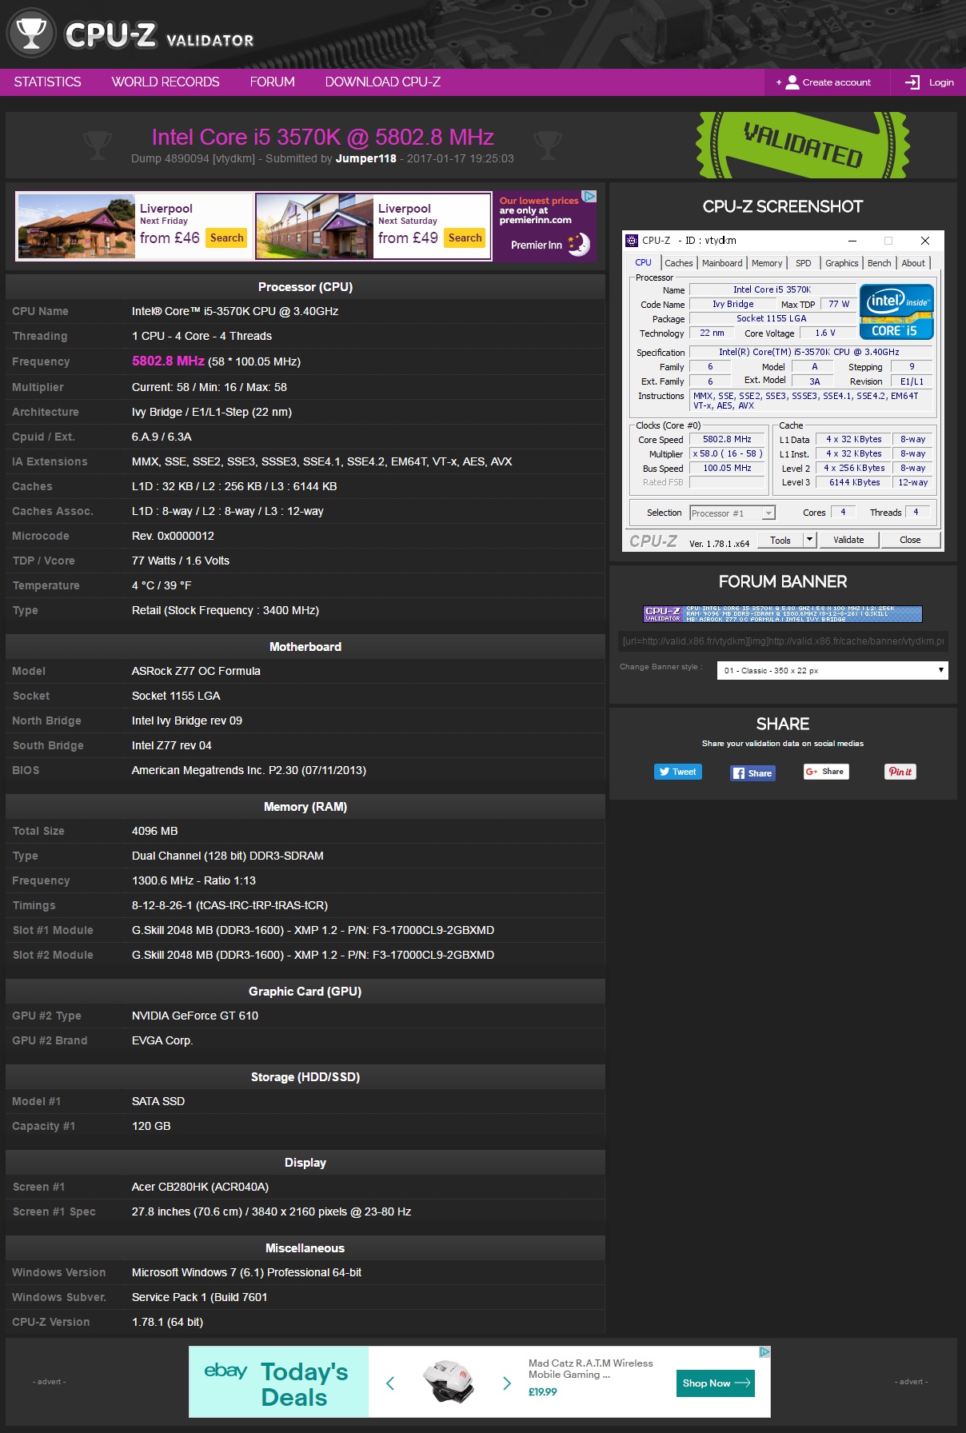The width and height of the screenshot is (966, 1433).
Task: Click the Today's Deals text in eBay ad
Action: coord(304,1384)
